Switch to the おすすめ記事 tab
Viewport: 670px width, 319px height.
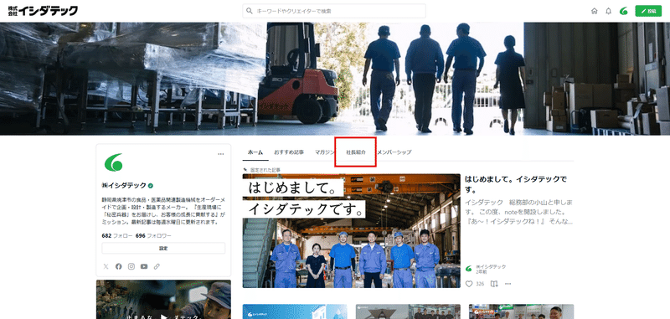[289, 152]
